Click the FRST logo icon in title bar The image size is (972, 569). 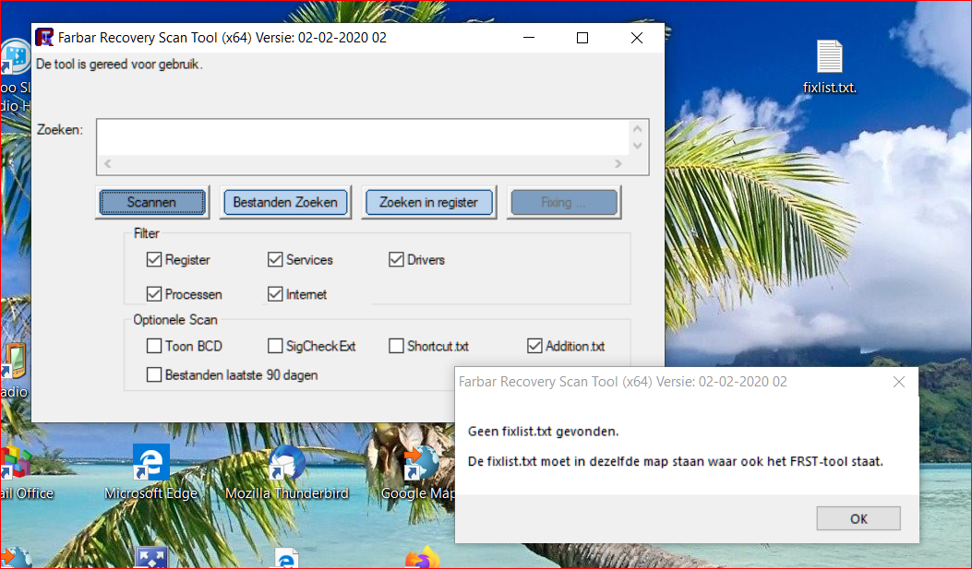pyautogui.click(x=44, y=37)
